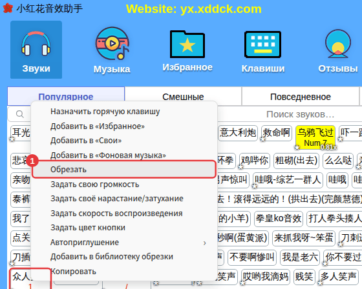Play the 粗砌(出去) sound
Screen dimensions: 362x289
(x=296, y=161)
